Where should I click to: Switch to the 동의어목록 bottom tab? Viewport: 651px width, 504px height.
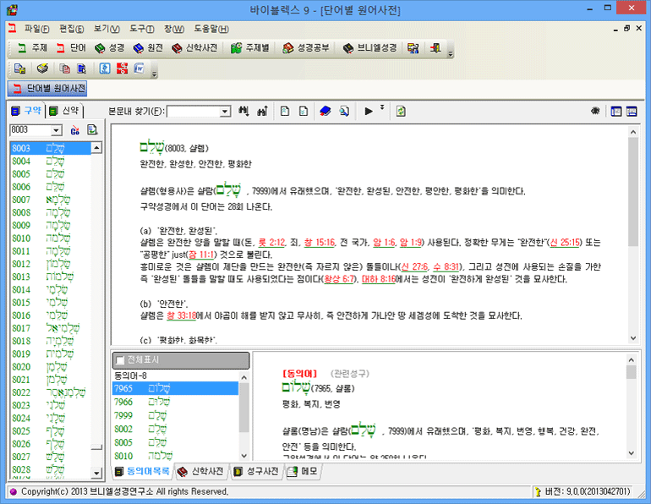142,472
